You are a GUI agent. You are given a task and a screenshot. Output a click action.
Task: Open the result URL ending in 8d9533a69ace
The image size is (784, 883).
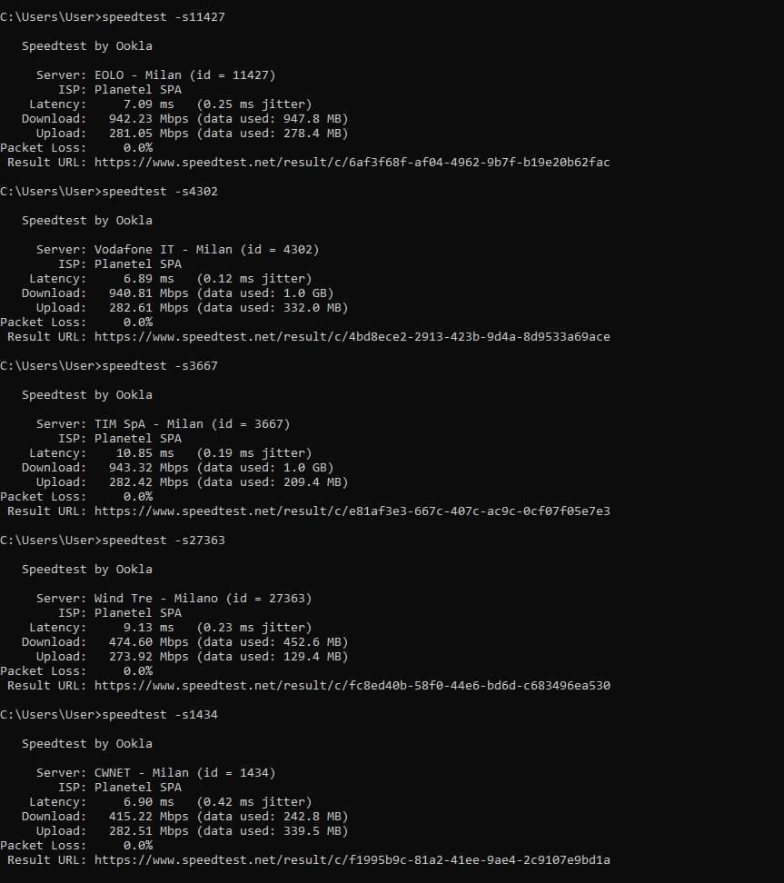pyautogui.click(x=352, y=337)
